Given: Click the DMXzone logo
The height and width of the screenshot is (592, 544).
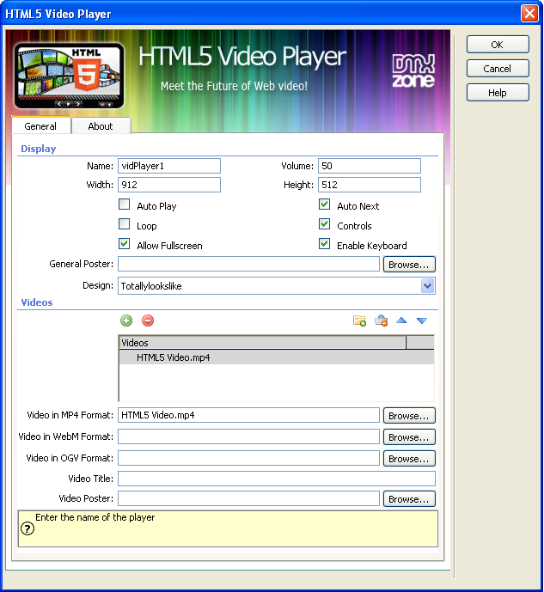Looking at the screenshot, I should coord(413,70).
